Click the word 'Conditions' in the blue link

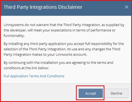pos(56,76)
